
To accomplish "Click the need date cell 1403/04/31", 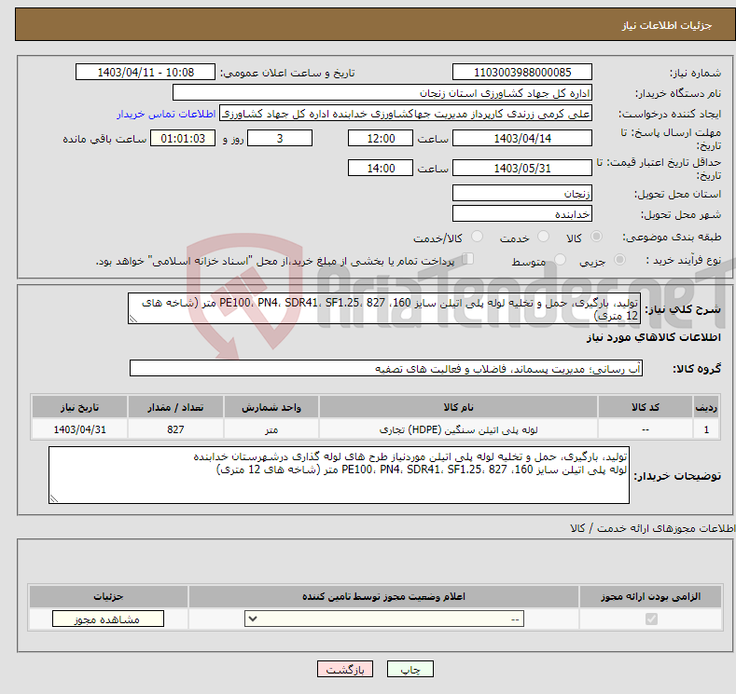I will click(79, 429).
